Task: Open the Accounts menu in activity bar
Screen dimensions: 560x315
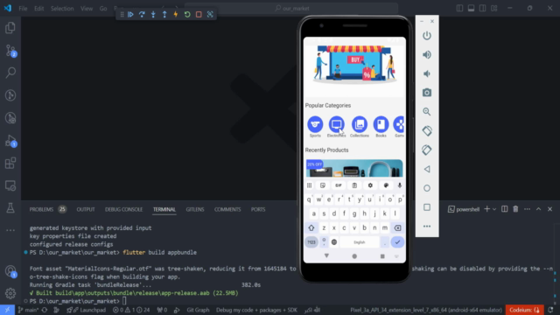Action: coord(10,271)
